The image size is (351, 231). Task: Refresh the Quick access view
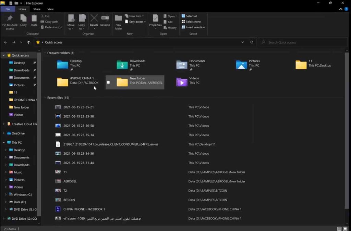252,42
